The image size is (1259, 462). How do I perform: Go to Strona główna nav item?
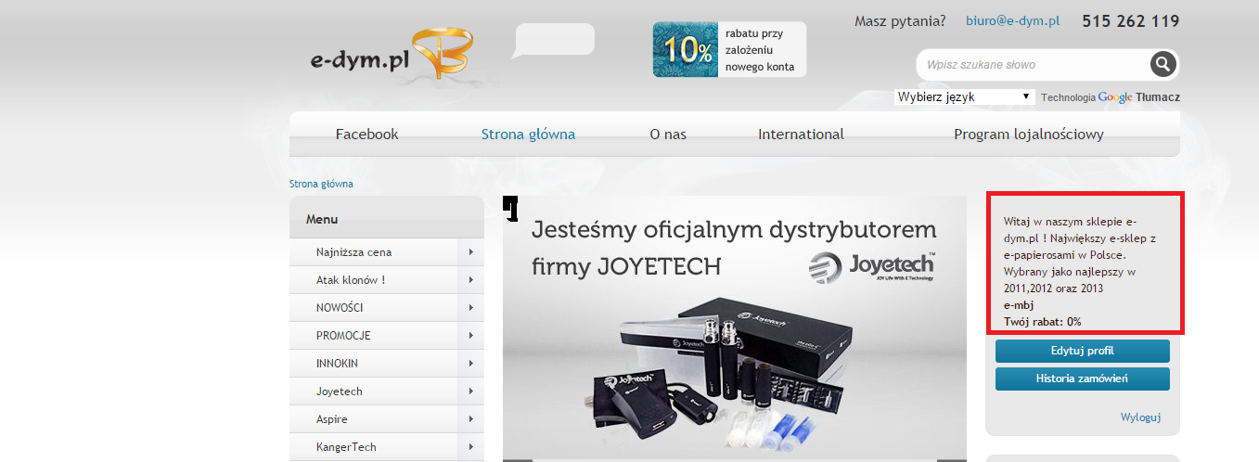tap(528, 134)
